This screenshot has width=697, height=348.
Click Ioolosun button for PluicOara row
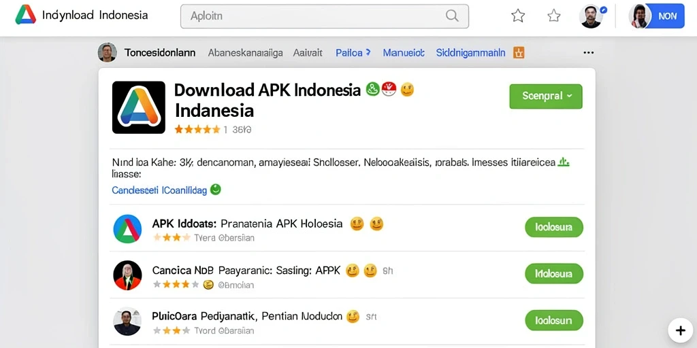coord(554,320)
